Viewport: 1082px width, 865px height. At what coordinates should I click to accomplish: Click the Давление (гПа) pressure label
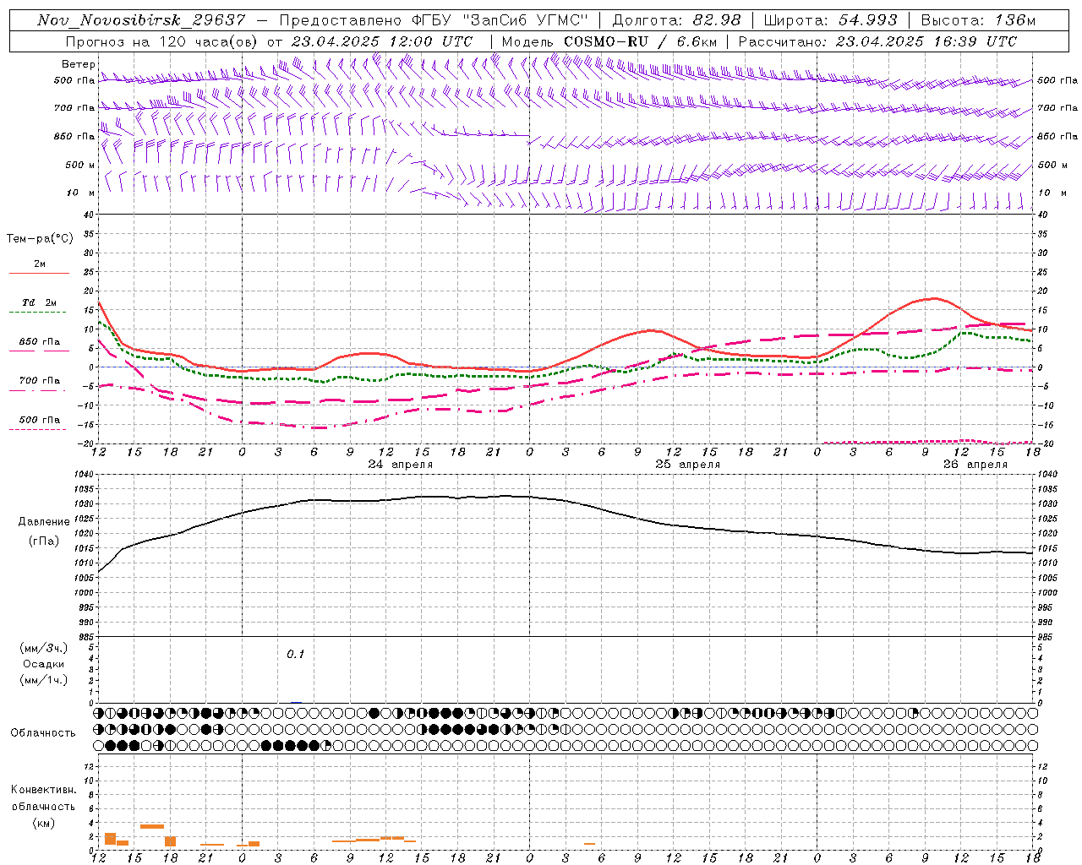(x=44, y=531)
